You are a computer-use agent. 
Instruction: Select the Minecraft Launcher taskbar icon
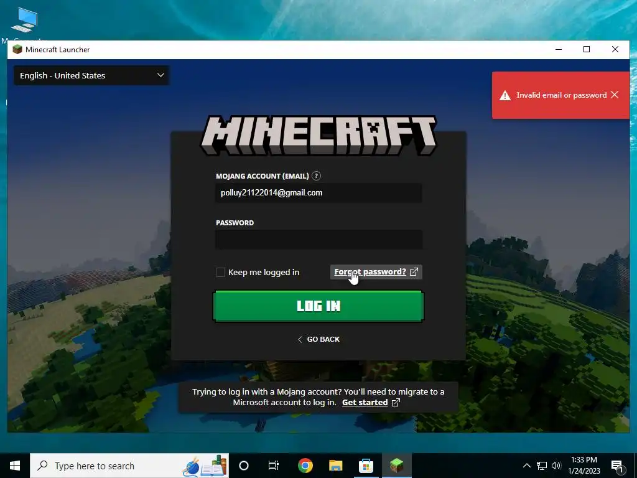(x=396, y=466)
